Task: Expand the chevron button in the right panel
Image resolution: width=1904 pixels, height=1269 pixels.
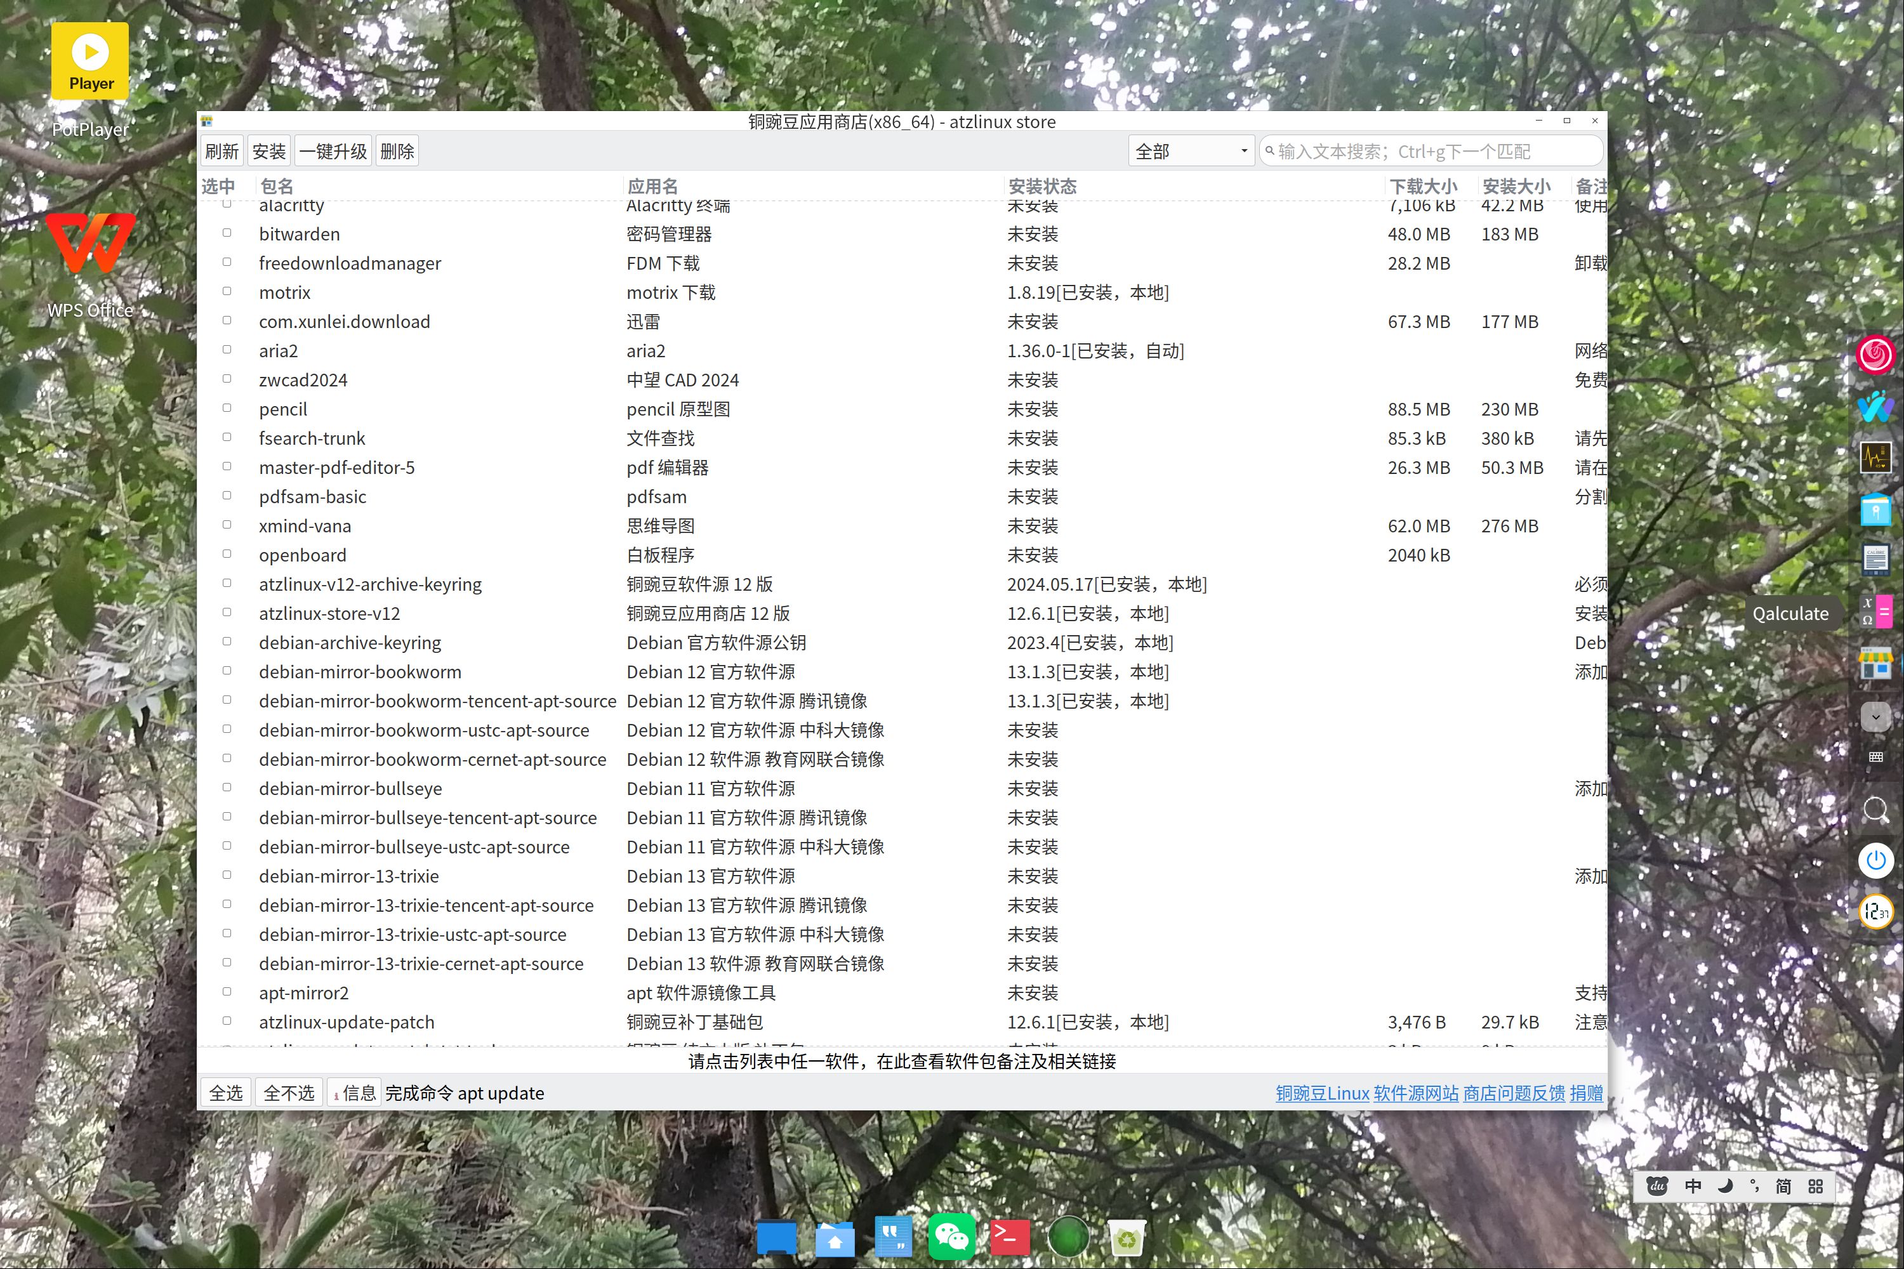Action: coord(1875,716)
